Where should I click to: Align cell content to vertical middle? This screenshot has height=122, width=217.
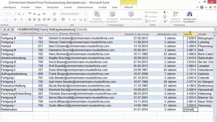click(35, 14)
